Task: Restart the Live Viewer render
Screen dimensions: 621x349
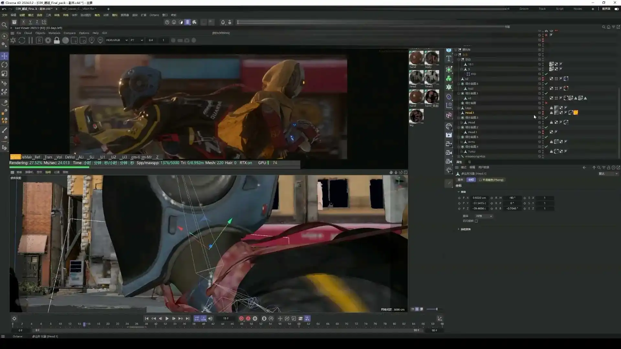Action: tap(22, 40)
